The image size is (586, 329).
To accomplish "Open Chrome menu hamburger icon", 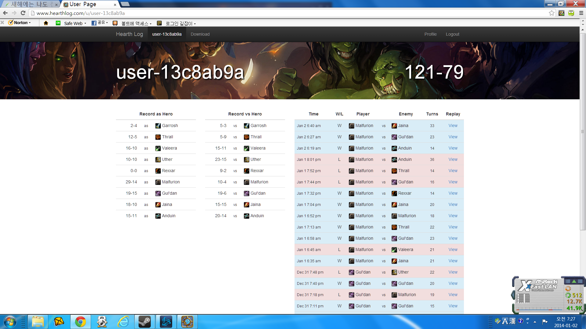I will 581,13.
